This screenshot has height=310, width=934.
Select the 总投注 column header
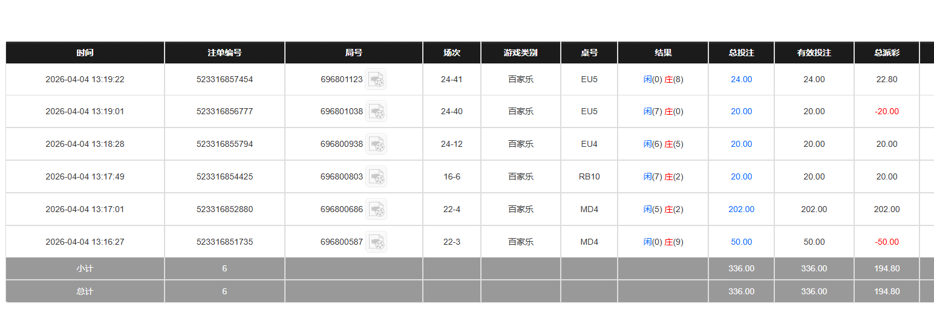tap(741, 53)
